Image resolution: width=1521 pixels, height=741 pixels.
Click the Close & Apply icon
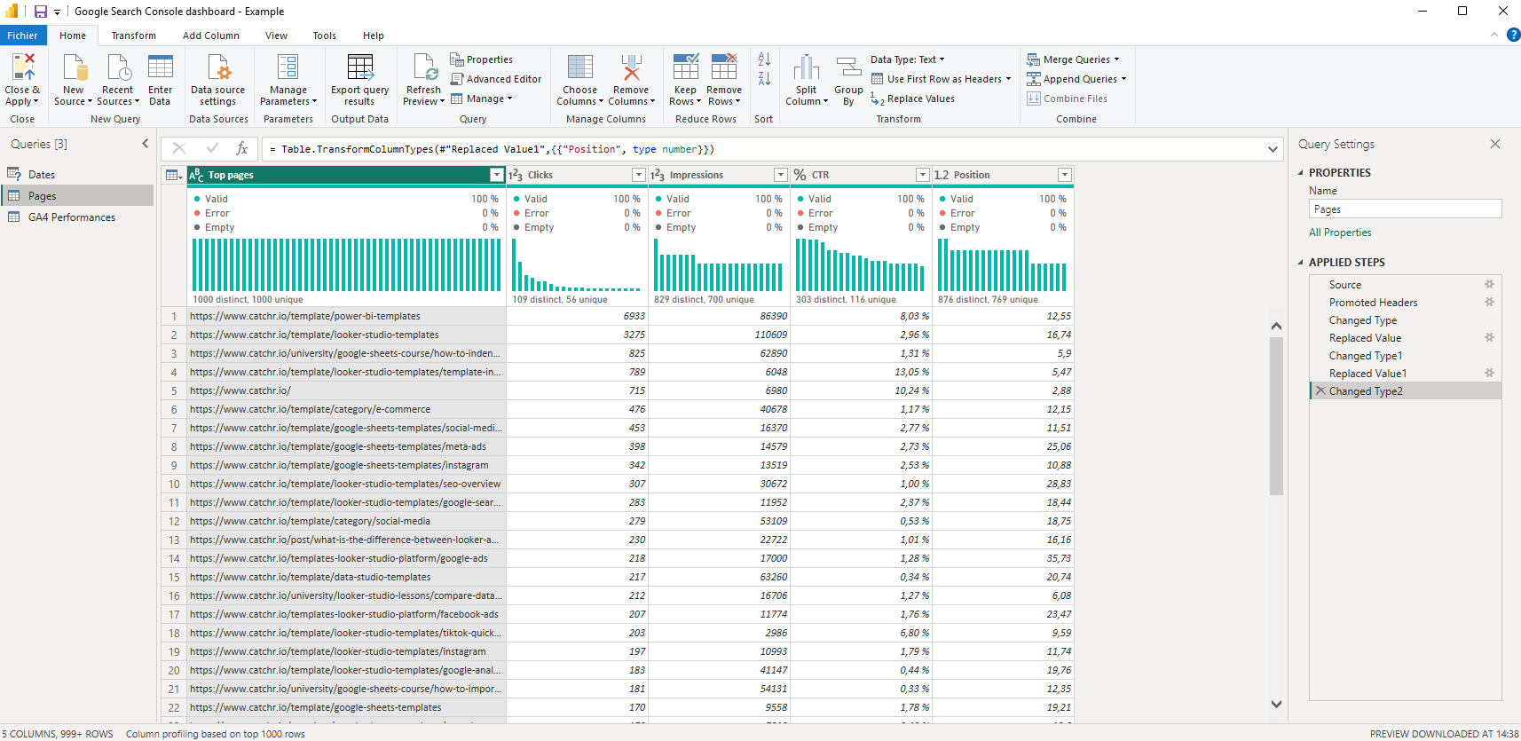(22, 67)
